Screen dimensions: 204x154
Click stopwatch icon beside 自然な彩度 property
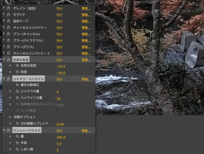click(x=17, y=66)
